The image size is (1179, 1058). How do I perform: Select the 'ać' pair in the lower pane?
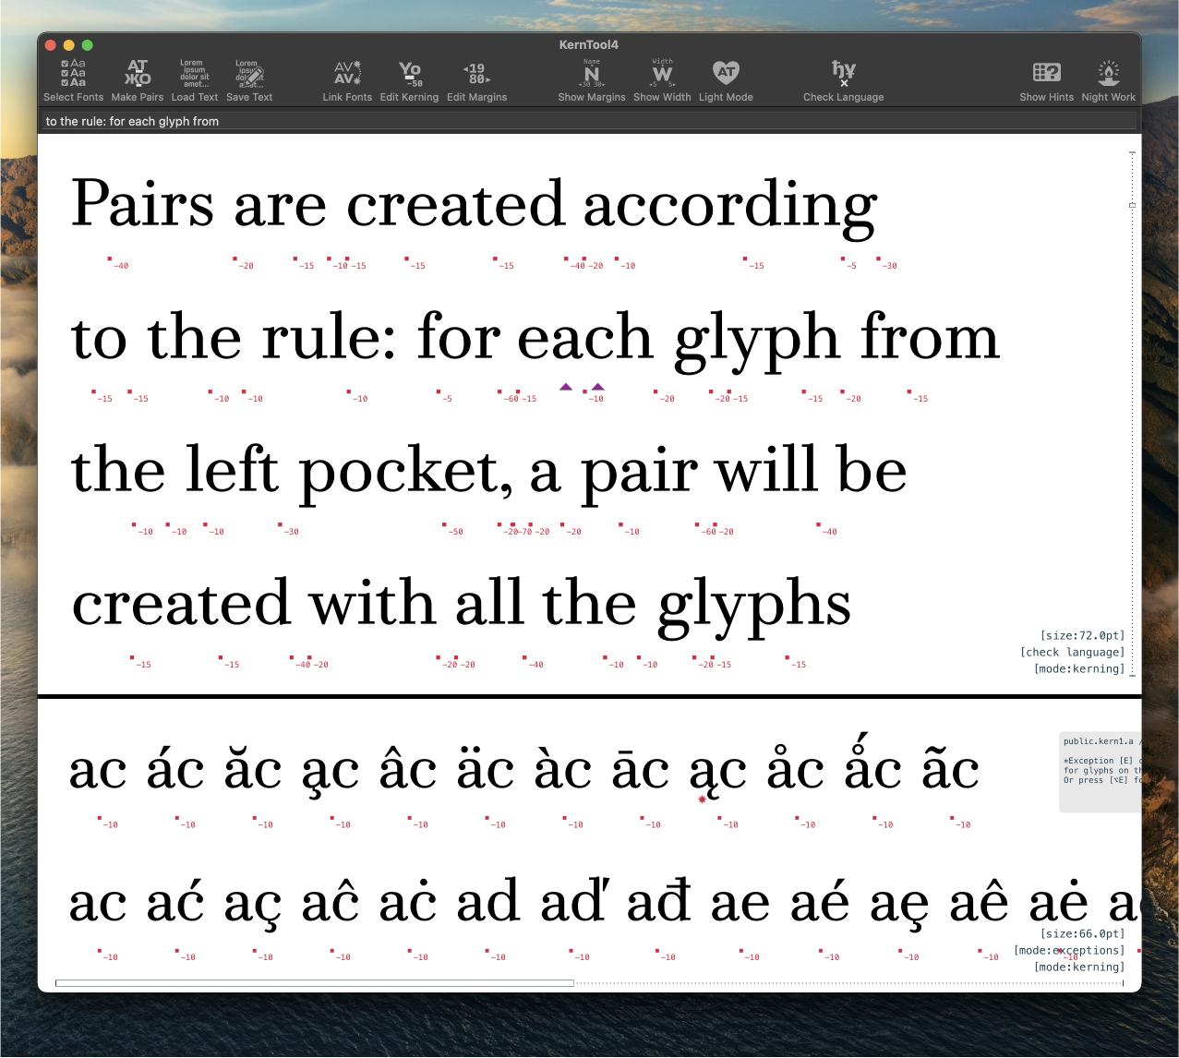coord(175,900)
